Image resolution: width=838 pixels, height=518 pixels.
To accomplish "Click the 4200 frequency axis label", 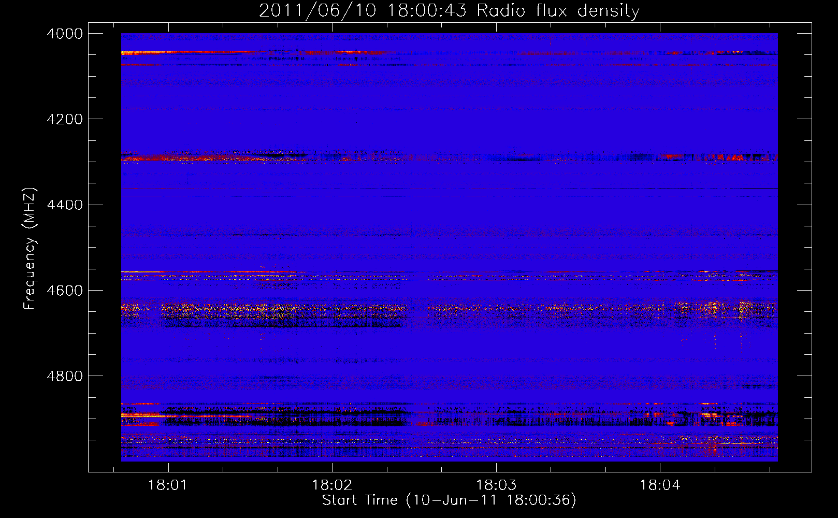I will click(65, 119).
